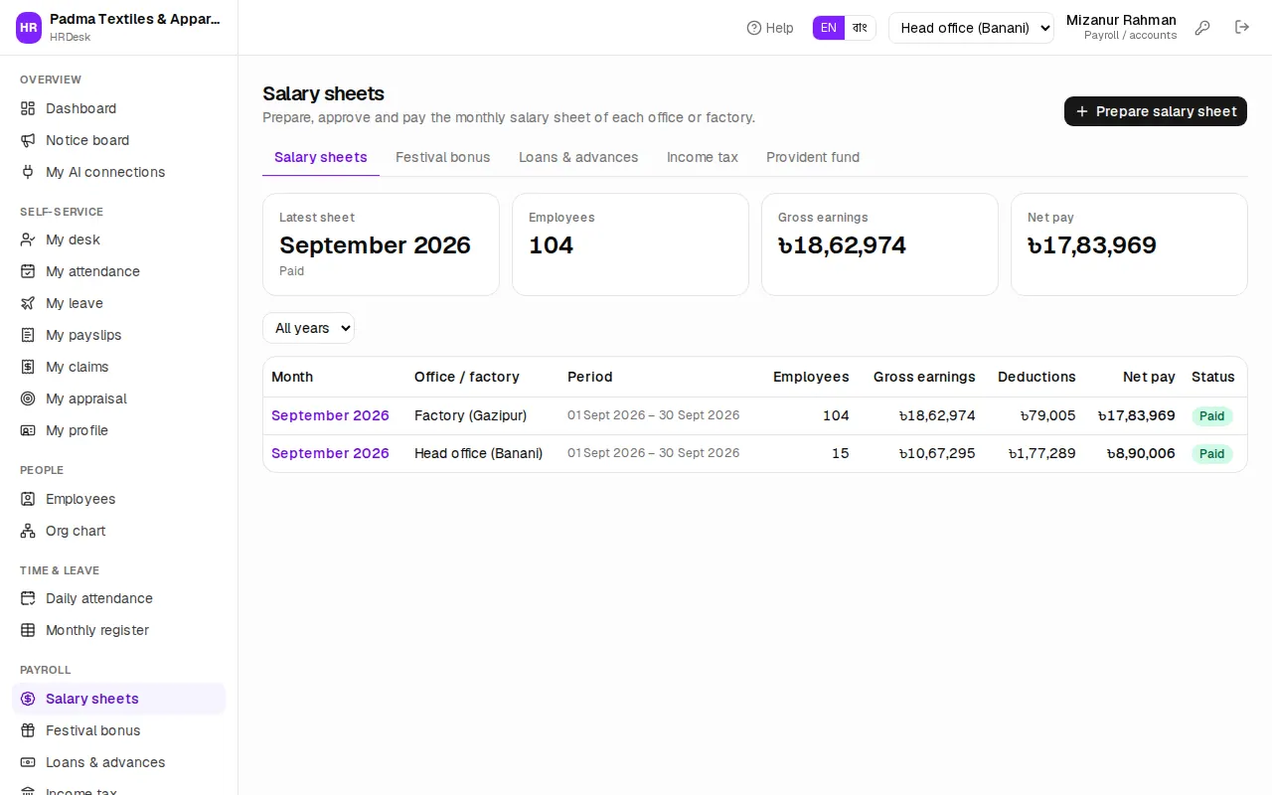Select the Salary sheets tab

point(321,157)
